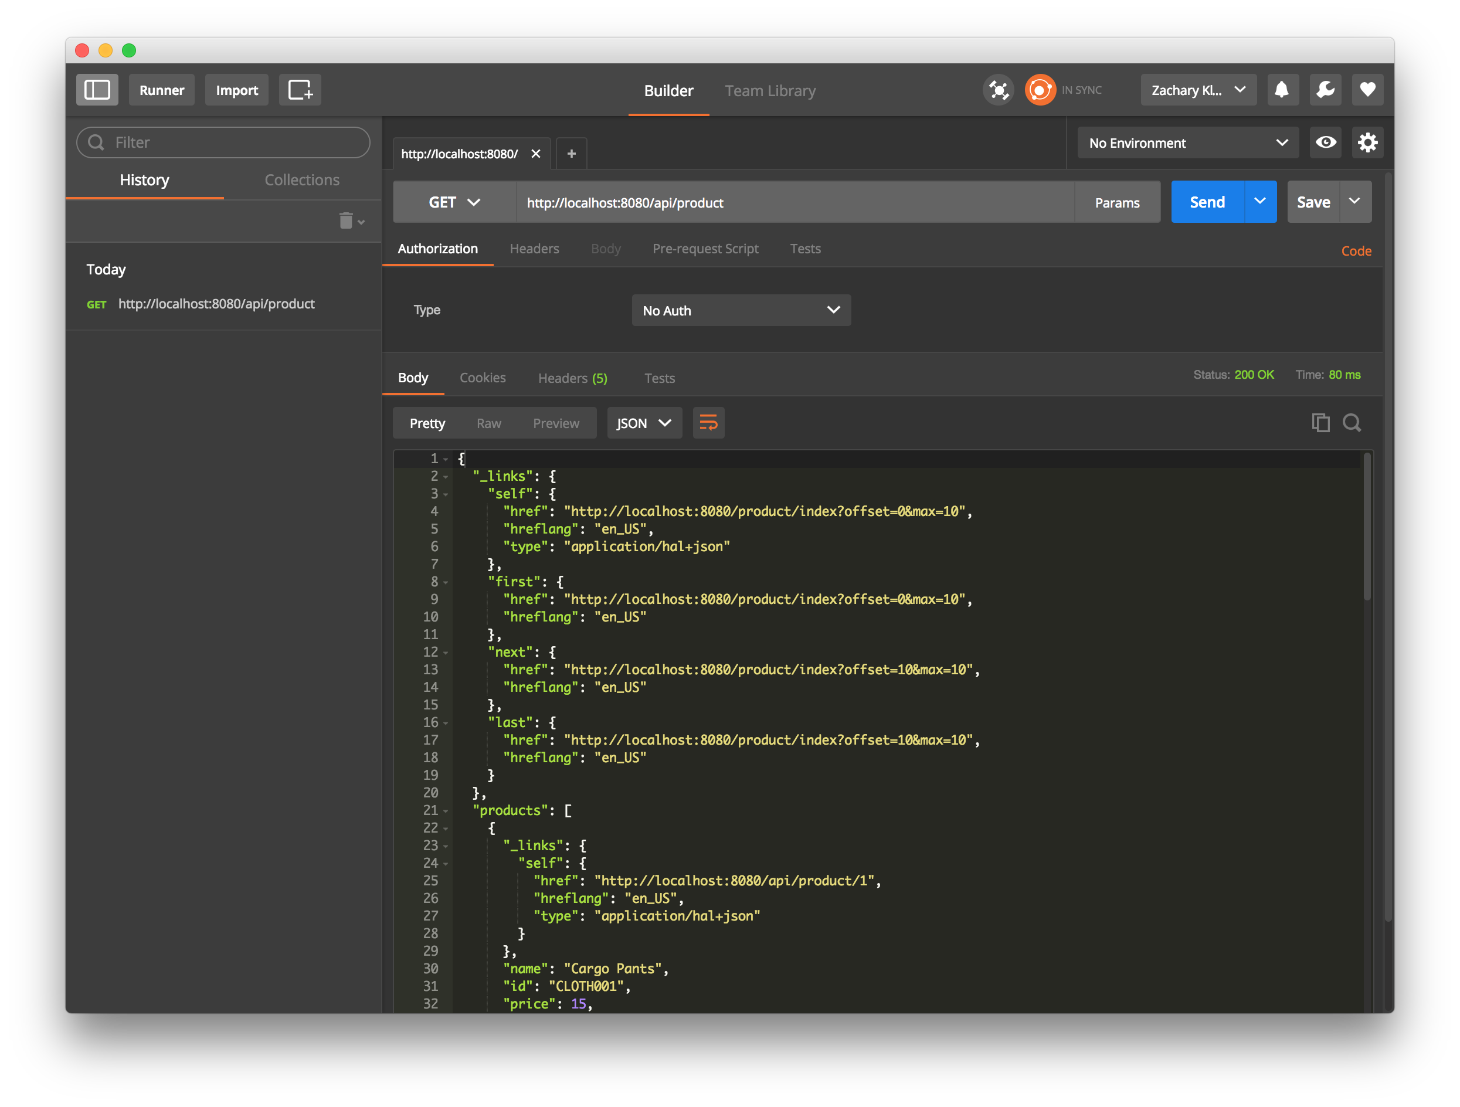The image size is (1460, 1107).
Task: Open the interceptor/proxy satellite icon
Action: coord(999,90)
